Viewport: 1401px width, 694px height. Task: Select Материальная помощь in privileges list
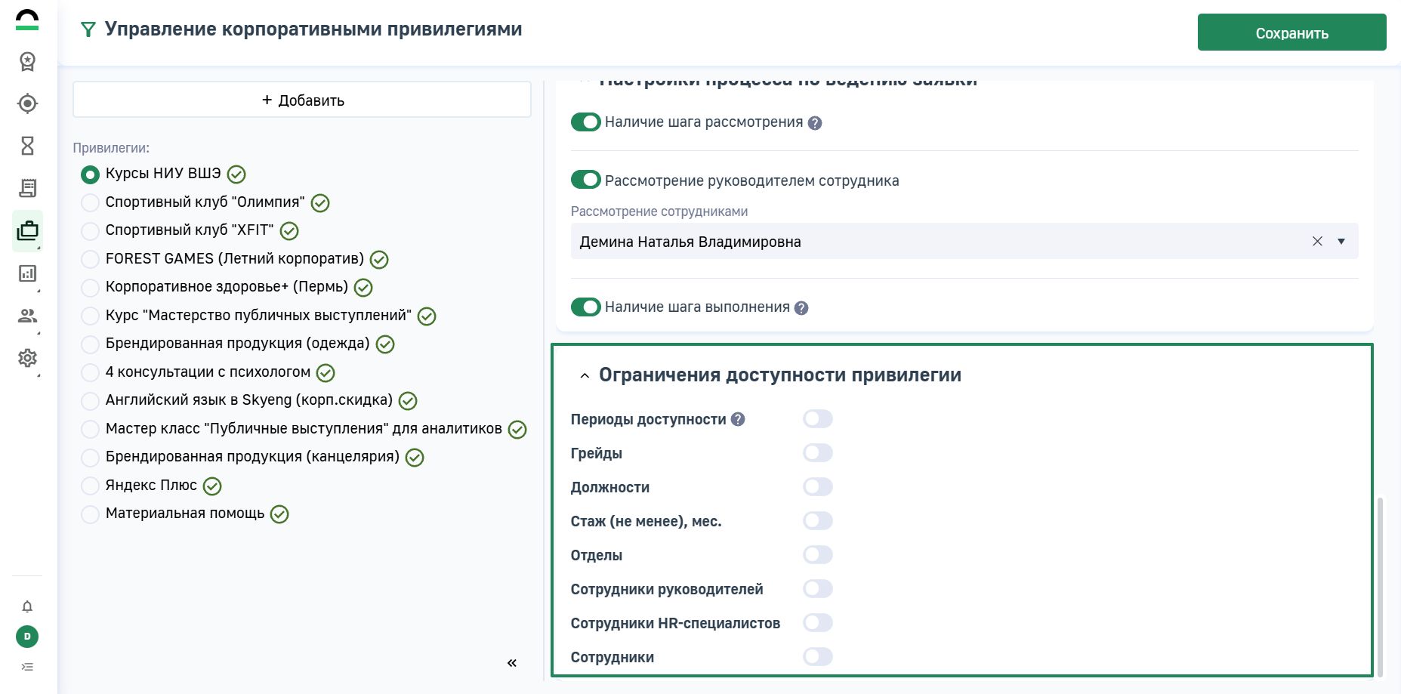(90, 514)
